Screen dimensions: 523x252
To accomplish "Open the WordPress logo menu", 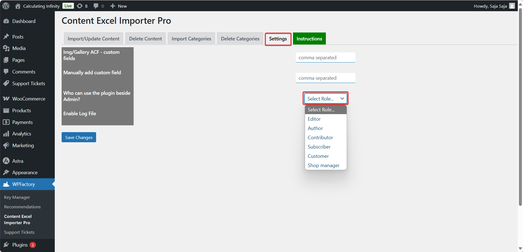I will click(6, 6).
